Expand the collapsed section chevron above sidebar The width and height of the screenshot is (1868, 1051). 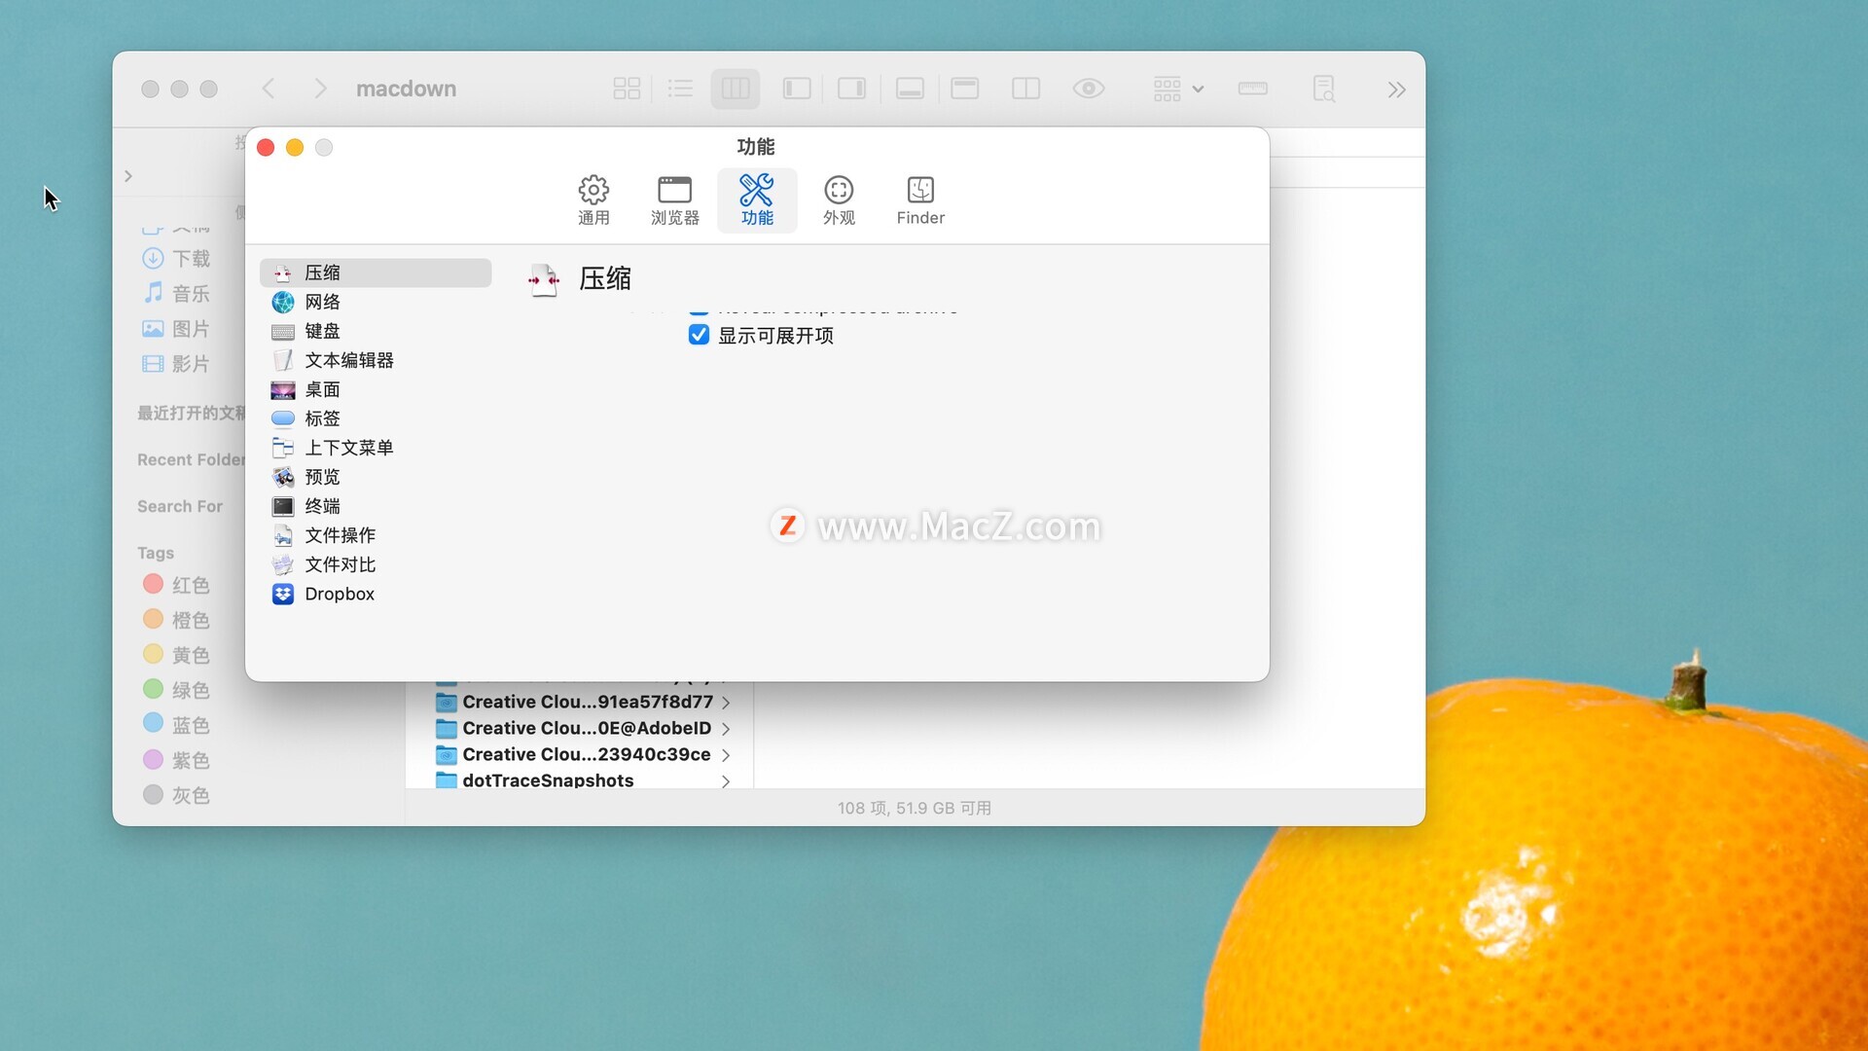[128, 176]
